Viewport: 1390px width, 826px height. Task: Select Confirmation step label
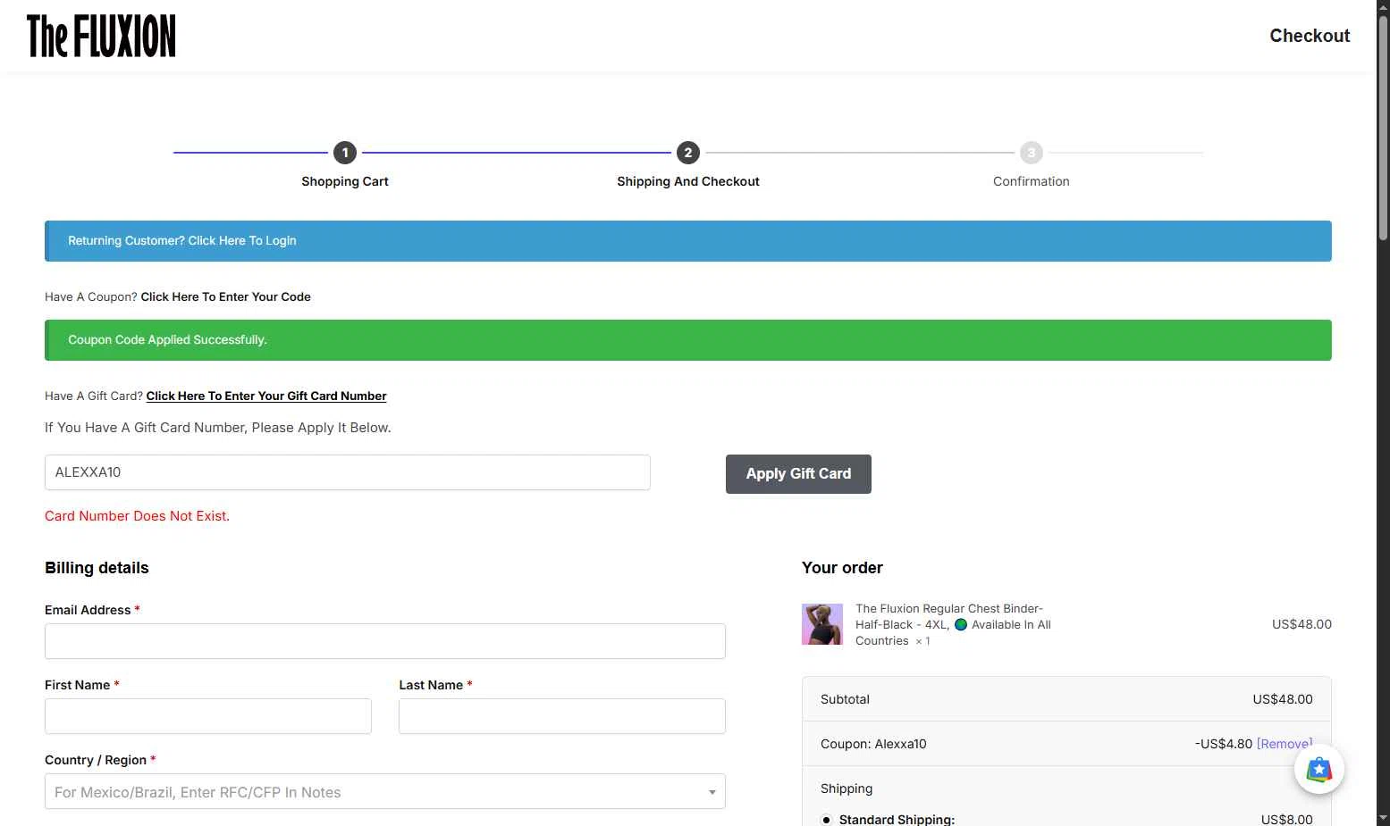tap(1032, 181)
